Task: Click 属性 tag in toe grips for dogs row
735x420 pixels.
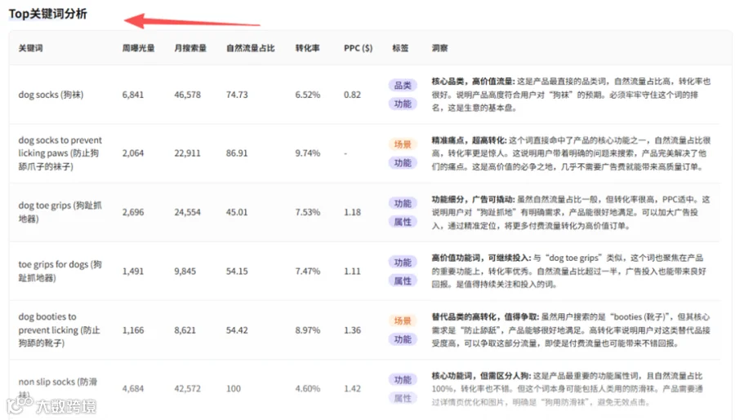Action: pos(403,281)
